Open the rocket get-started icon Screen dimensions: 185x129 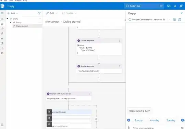point(181,6)
